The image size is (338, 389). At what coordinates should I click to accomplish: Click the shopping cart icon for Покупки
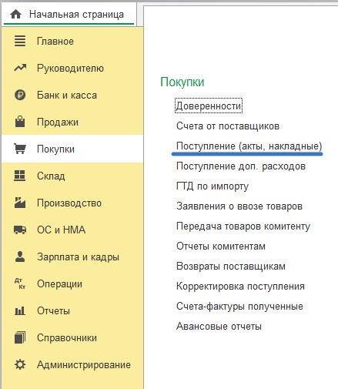click(20, 149)
